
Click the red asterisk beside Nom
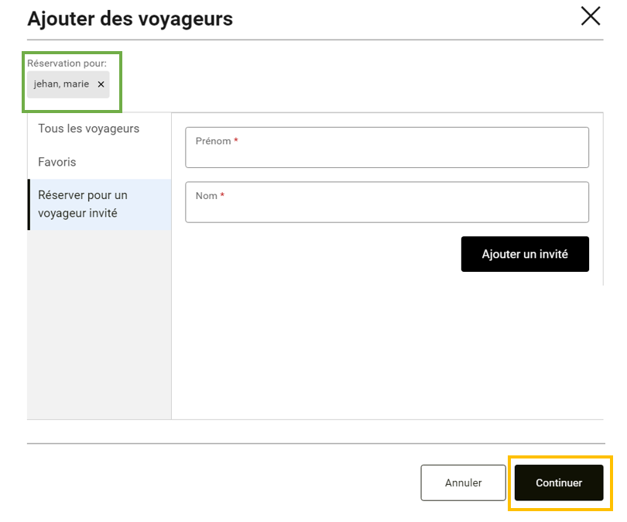click(222, 196)
